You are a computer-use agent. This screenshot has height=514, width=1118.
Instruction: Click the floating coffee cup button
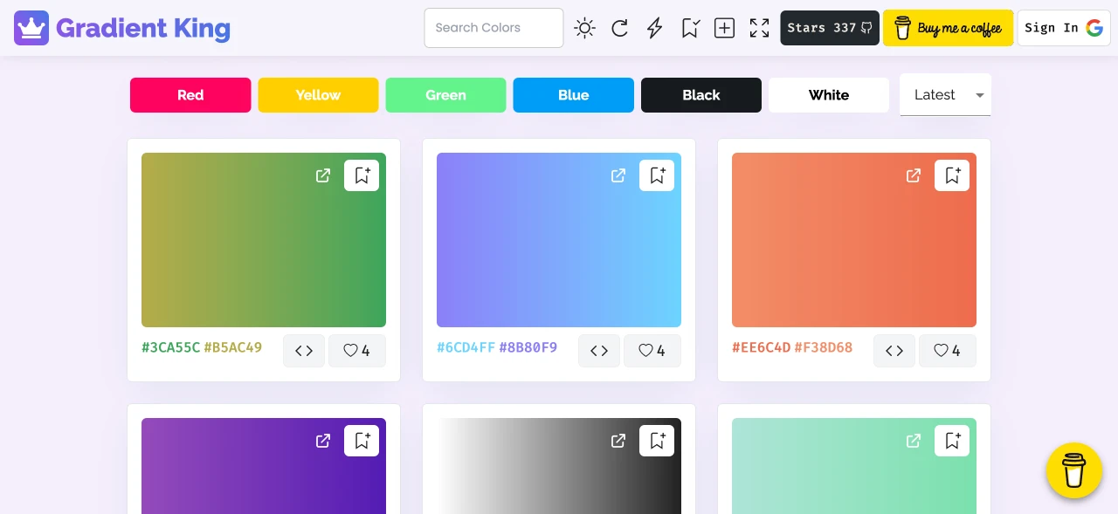[x=1074, y=470]
